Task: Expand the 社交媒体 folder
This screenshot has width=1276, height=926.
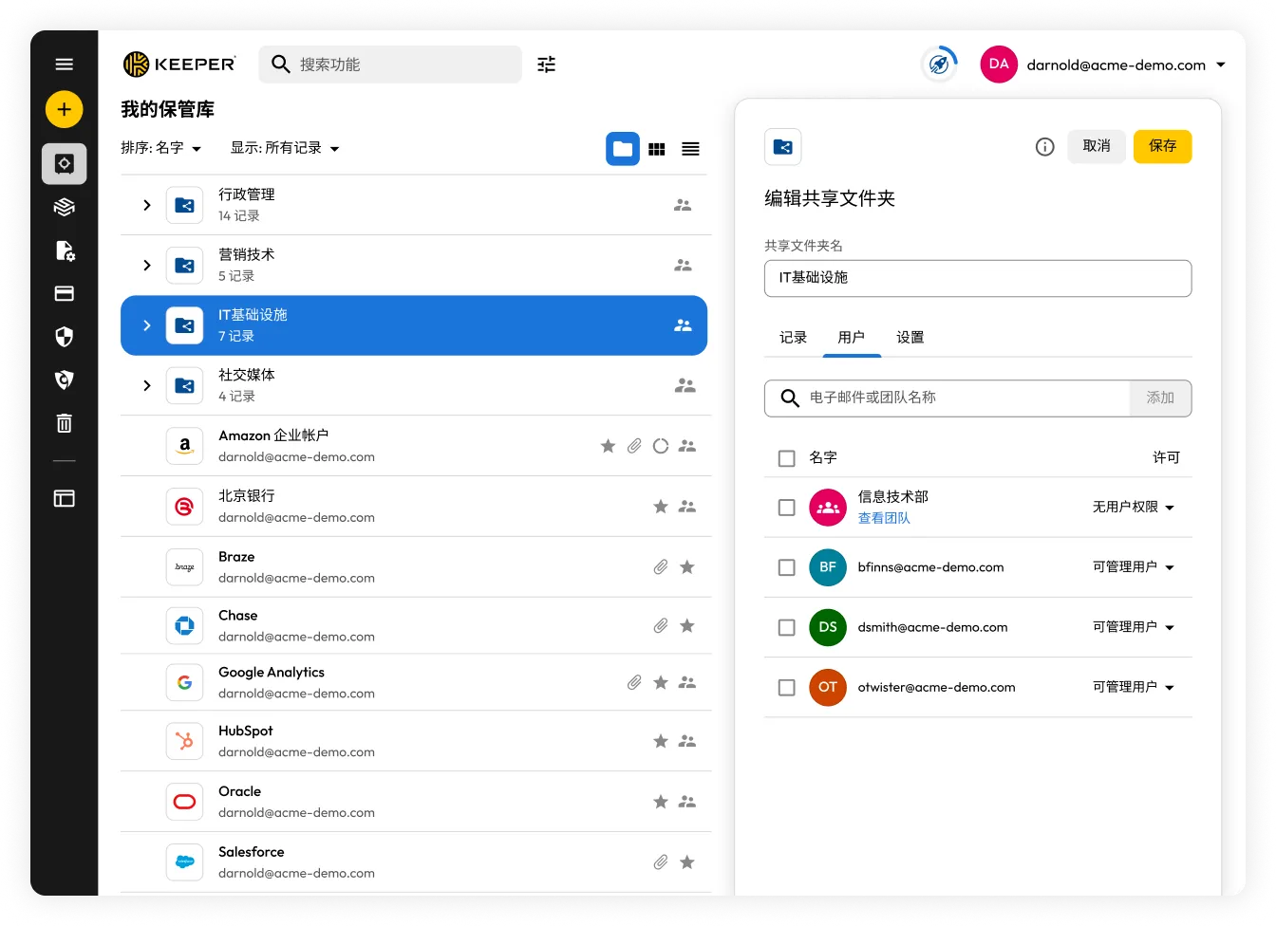Action: tap(147, 386)
